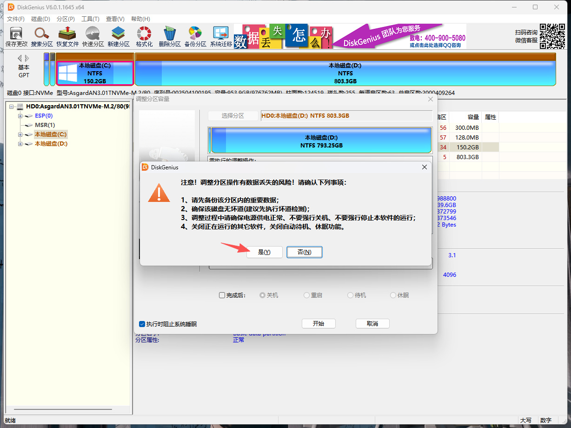Toggle 执行时阻止系统睡眠 checkbox

point(142,324)
